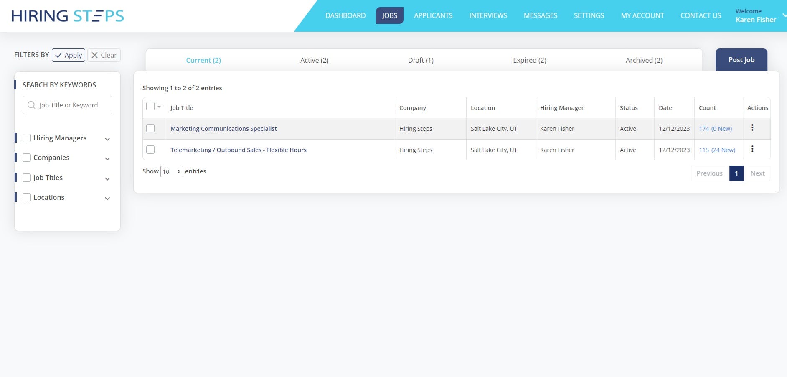Image resolution: width=787 pixels, height=377 pixels.
Task: Check the Hiring Managers filter checkbox
Action: (27, 138)
